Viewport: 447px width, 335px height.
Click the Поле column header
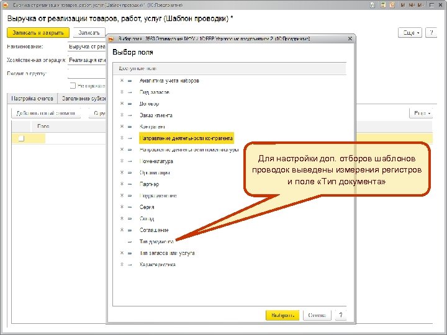click(x=43, y=126)
